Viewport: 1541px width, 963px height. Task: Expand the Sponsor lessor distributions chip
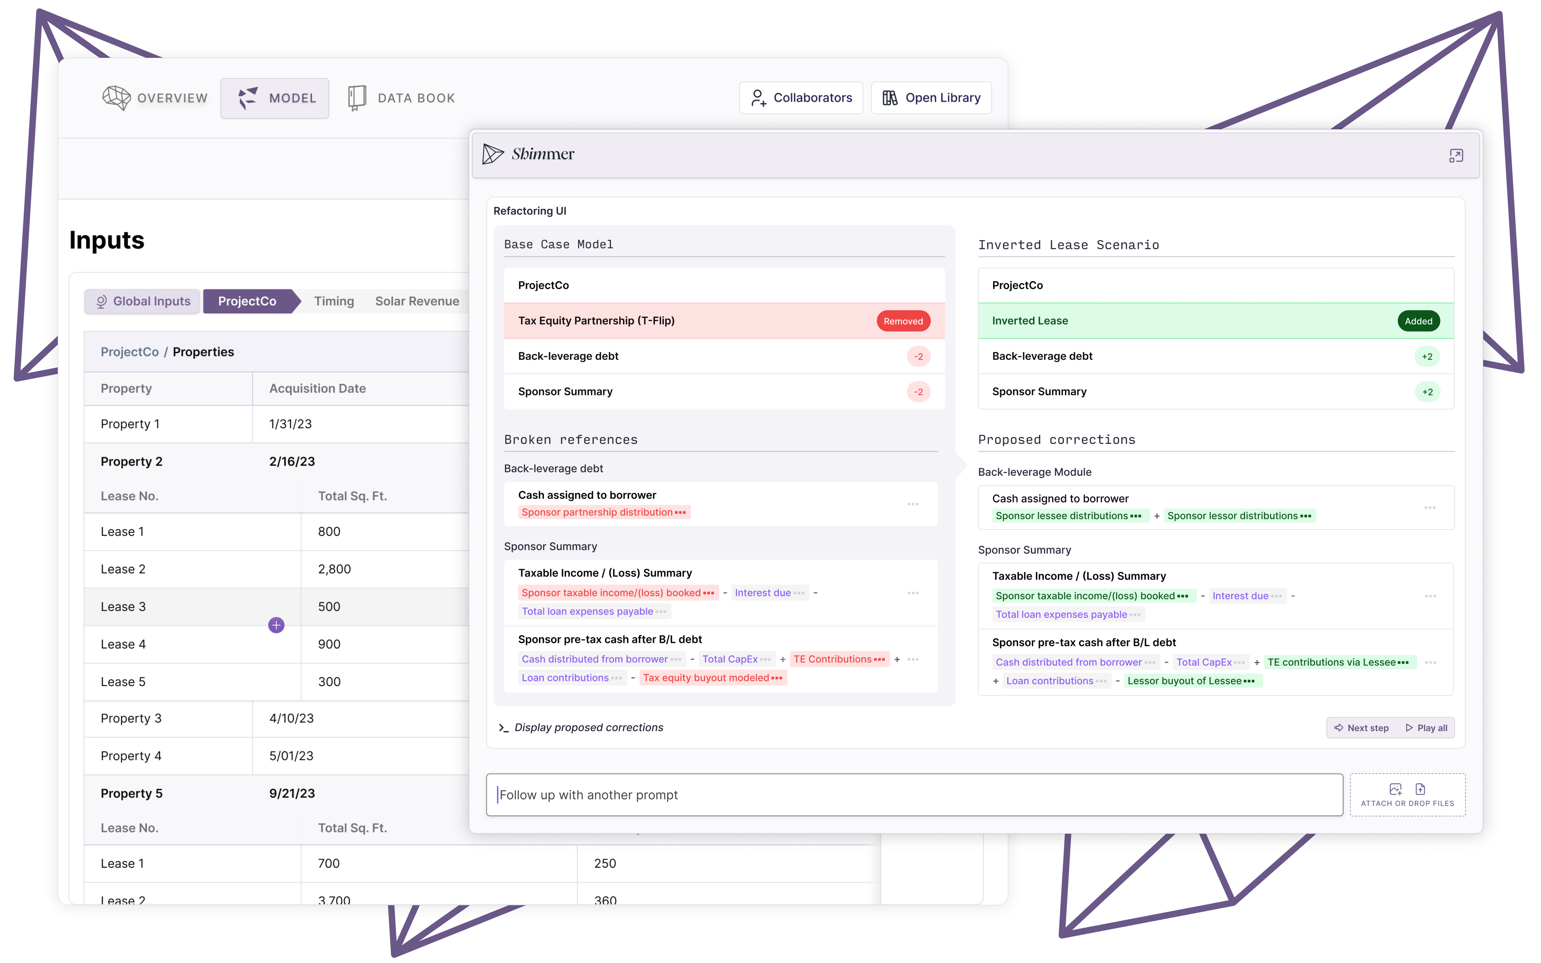pos(1239,516)
